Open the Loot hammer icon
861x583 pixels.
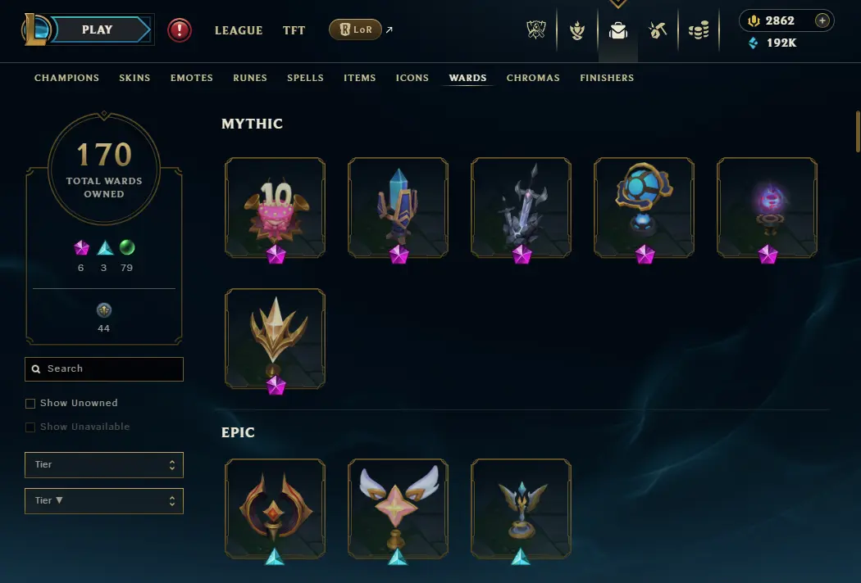tap(658, 30)
